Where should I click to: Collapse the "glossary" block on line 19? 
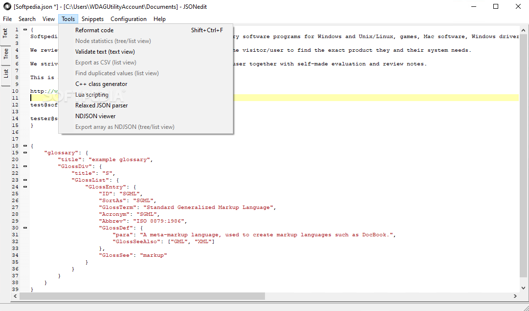(x=25, y=153)
